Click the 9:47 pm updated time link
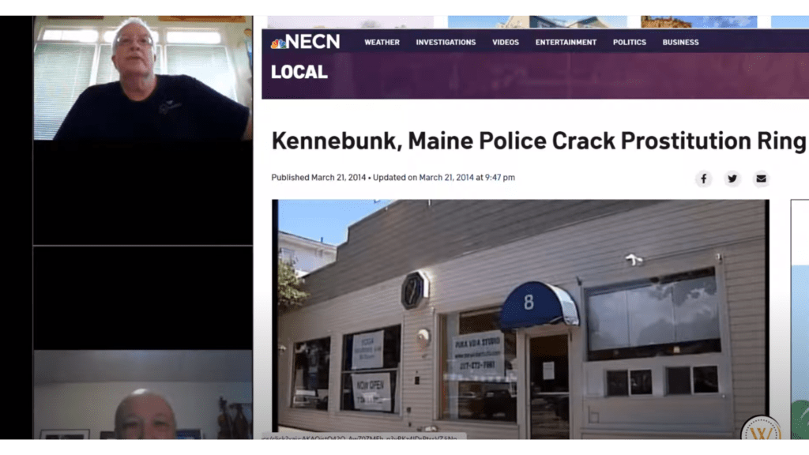 499,178
